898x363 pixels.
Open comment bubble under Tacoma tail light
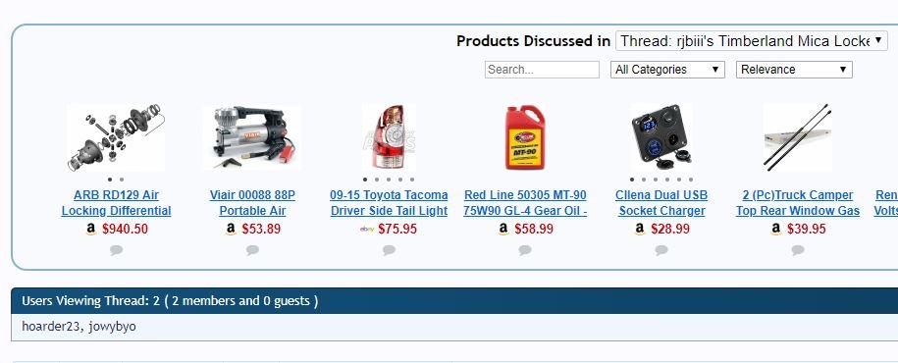pos(389,250)
